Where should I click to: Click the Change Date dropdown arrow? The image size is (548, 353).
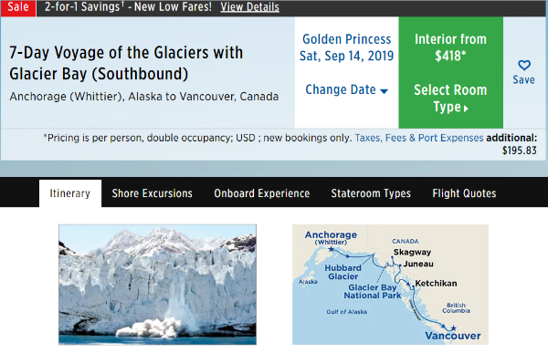coord(385,91)
